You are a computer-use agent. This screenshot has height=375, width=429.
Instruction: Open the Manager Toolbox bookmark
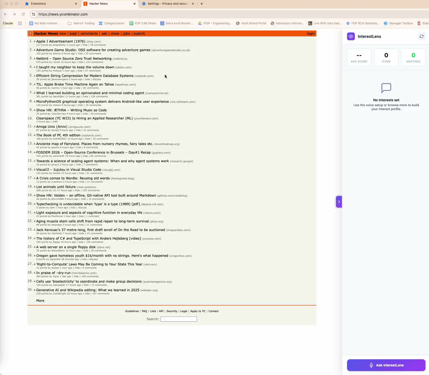click(x=398, y=23)
